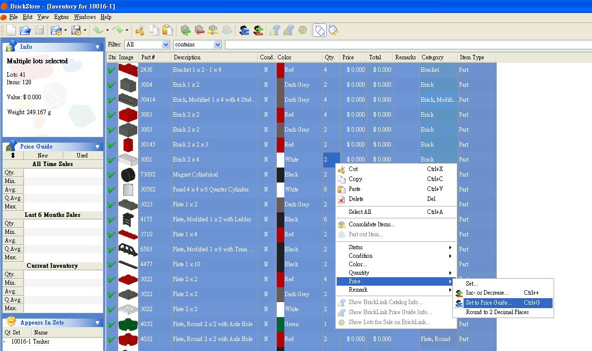
Task: Toggle status checkmark for Plate, Modified with Ladder row
Action: click(112, 220)
